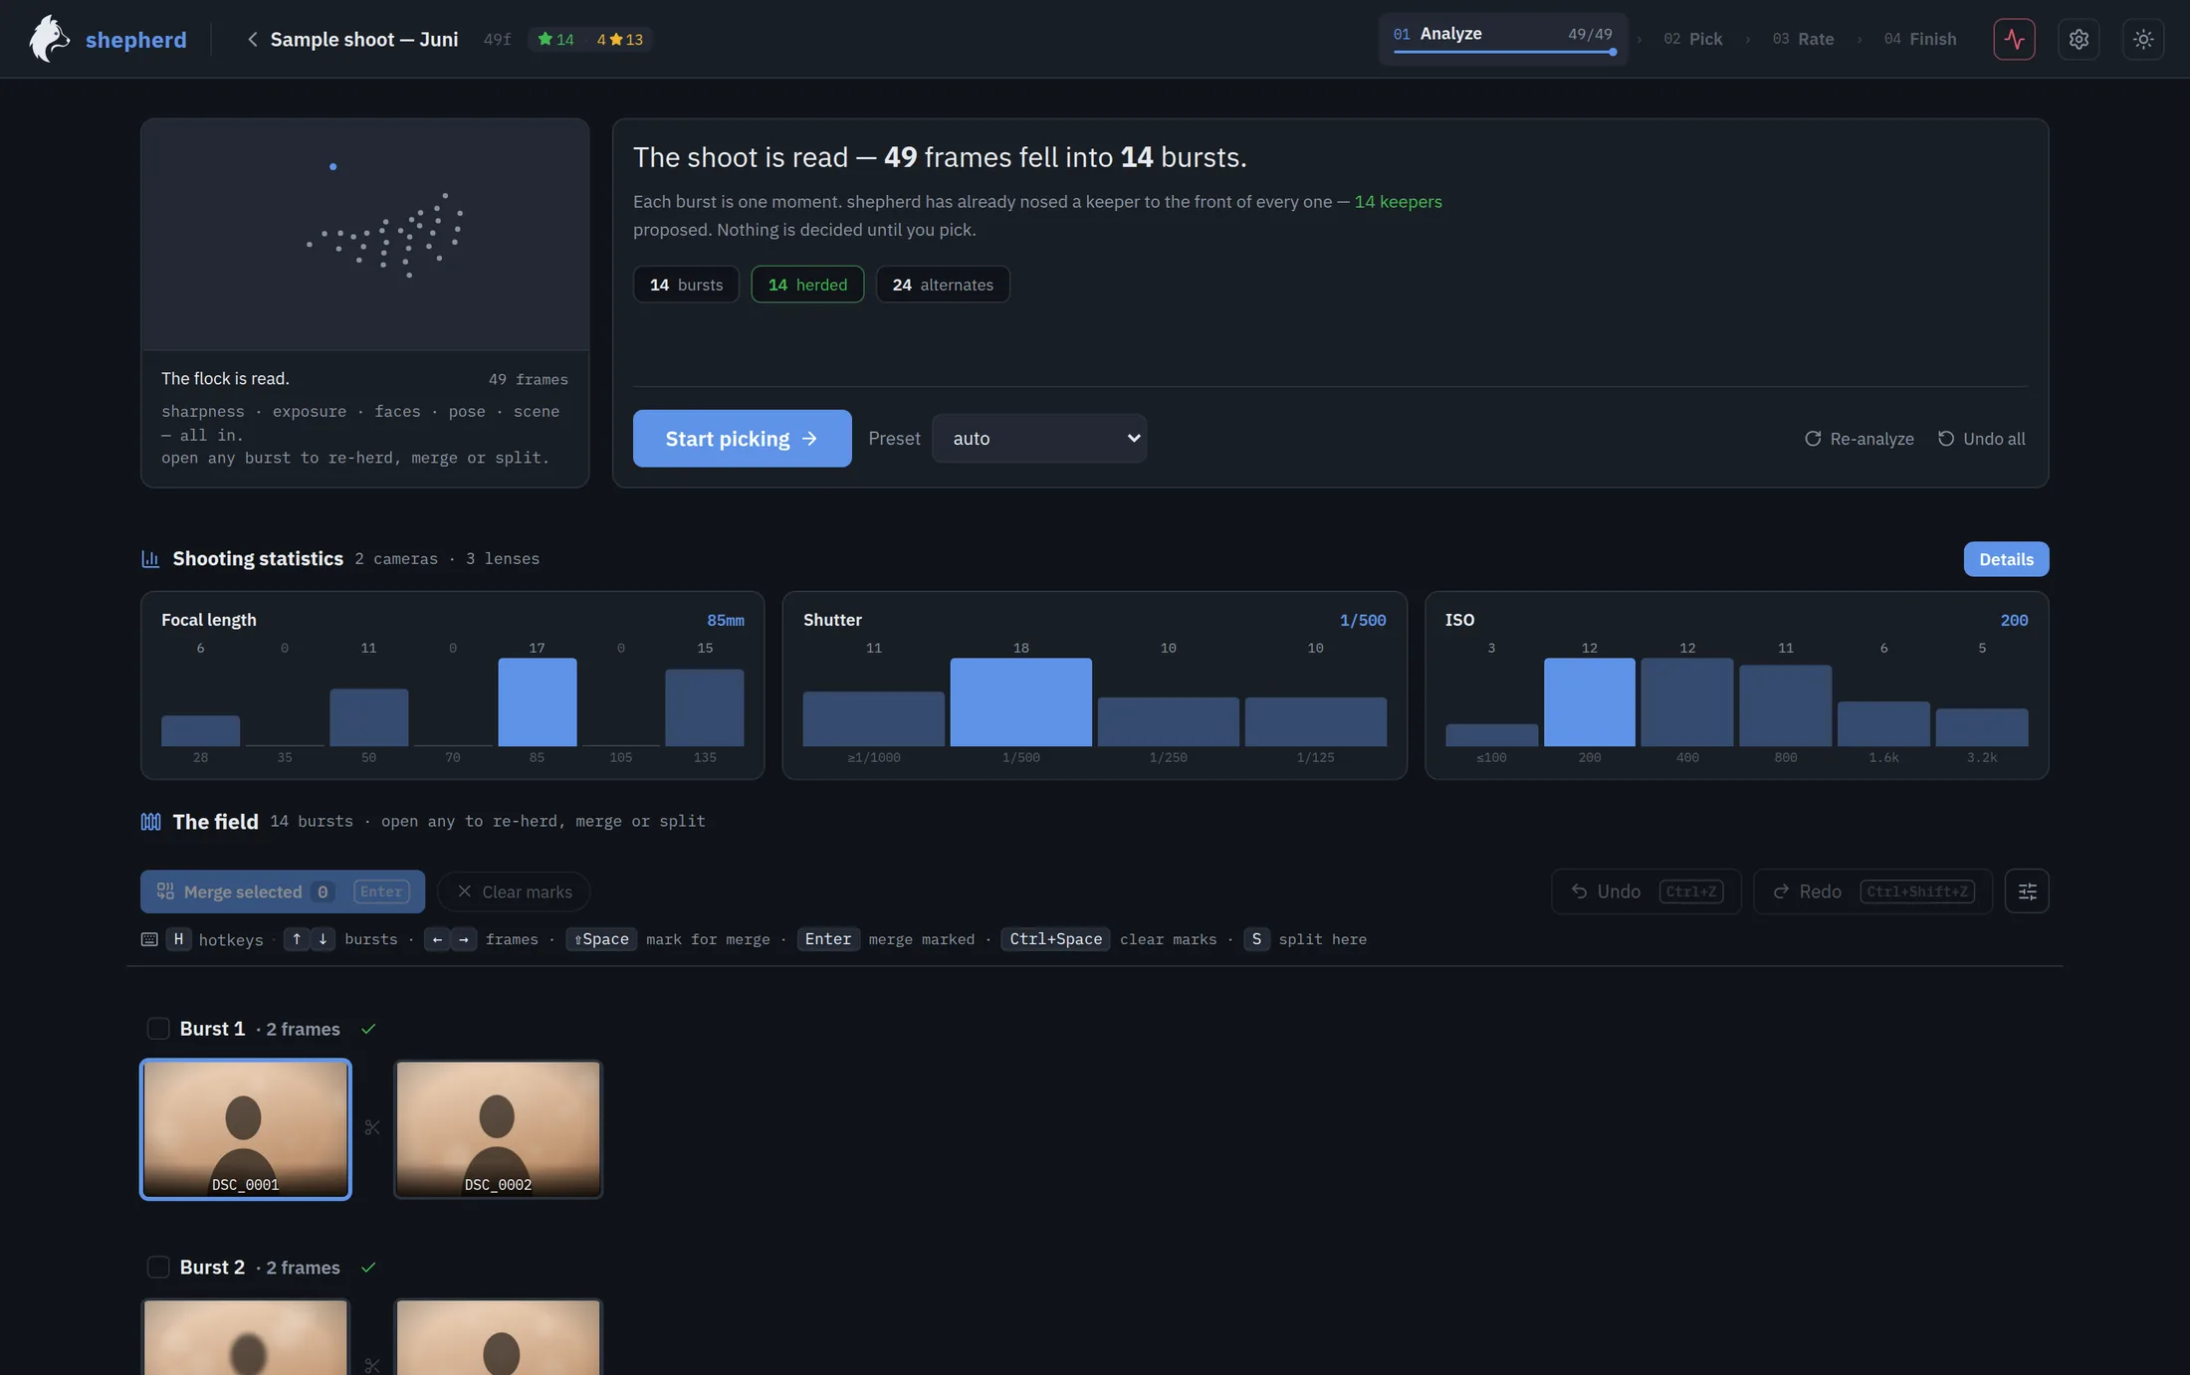The width and height of the screenshot is (2190, 1375).
Task: Switch to the 02 Pick step
Action: [1693, 39]
